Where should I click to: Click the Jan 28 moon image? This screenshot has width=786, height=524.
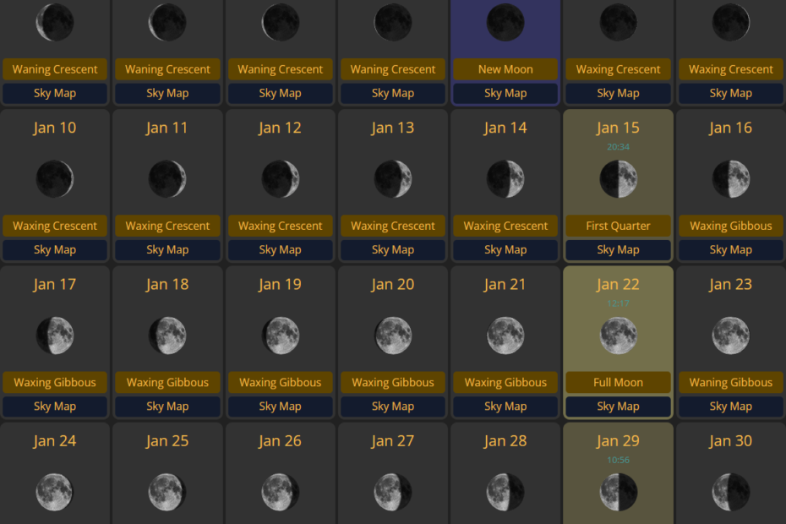pos(505,492)
